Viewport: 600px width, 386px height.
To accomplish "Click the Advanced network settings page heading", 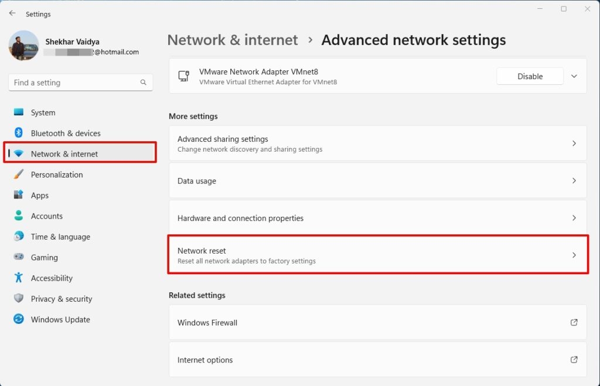I will [413, 40].
